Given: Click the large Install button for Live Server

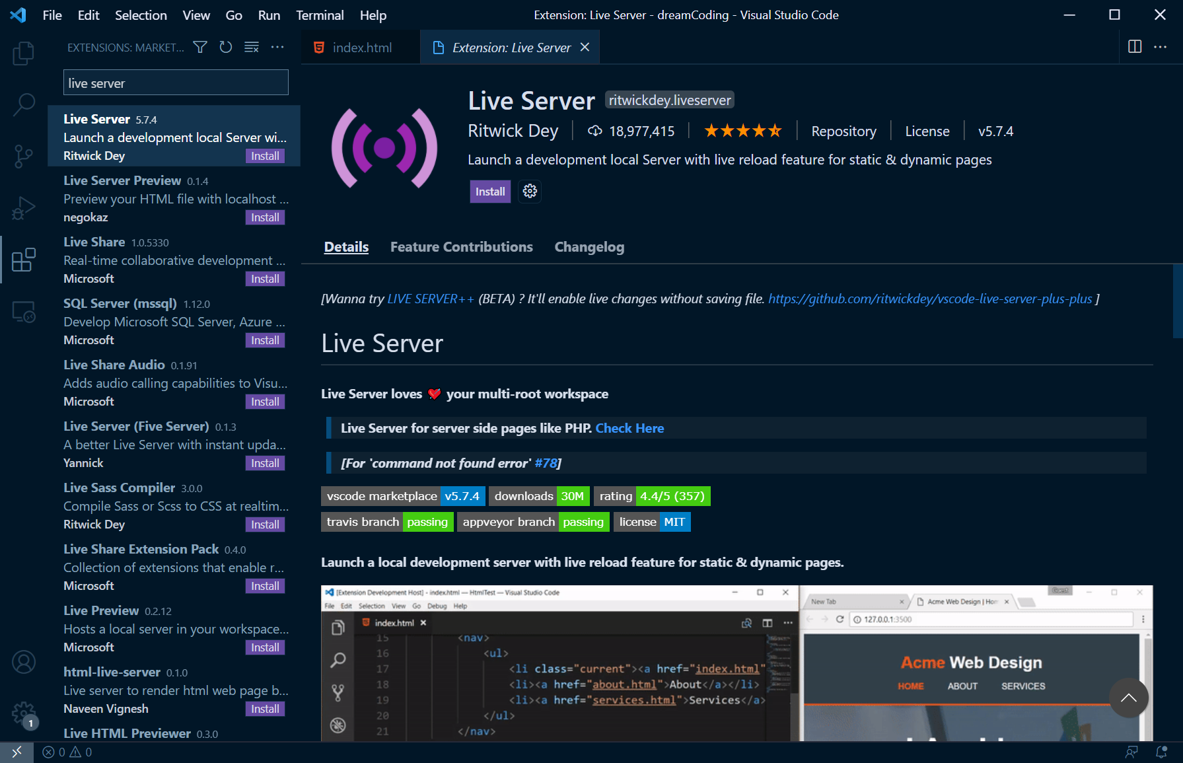Looking at the screenshot, I should coord(490,192).
